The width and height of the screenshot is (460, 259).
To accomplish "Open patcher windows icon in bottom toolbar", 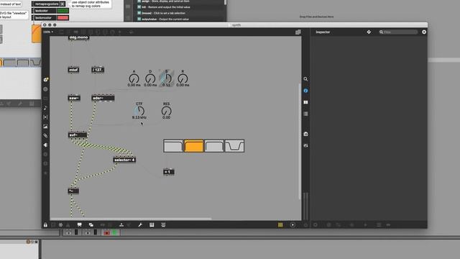I will 91,225.
